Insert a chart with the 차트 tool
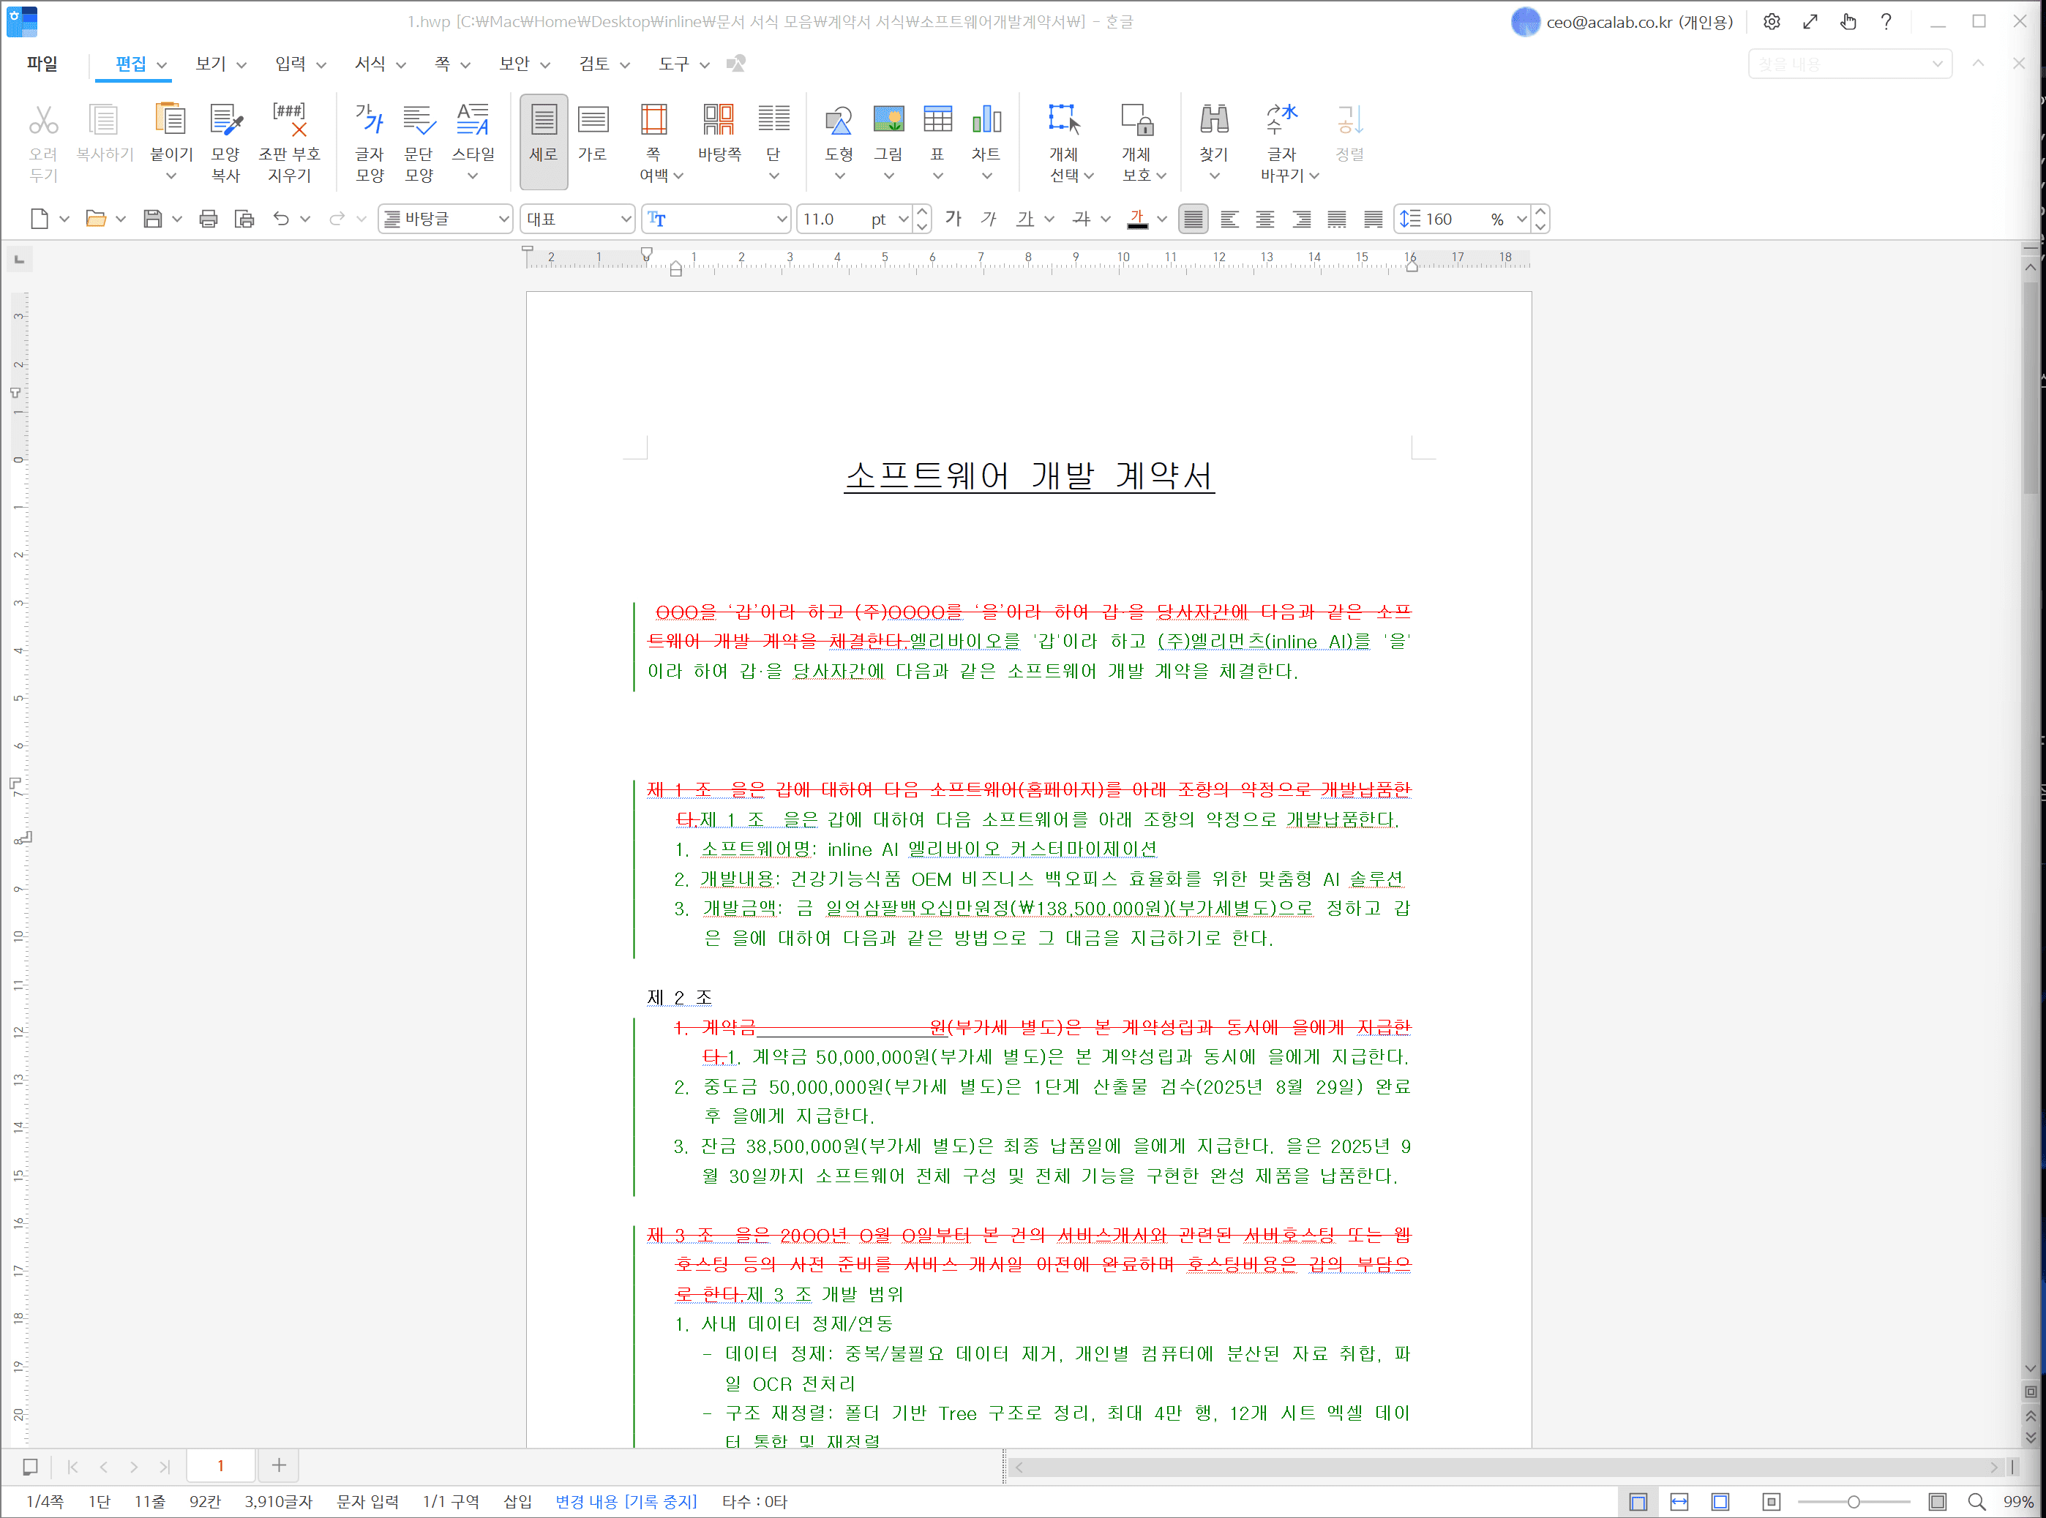Viewport: 2046px width, 1518px height. 986,133
